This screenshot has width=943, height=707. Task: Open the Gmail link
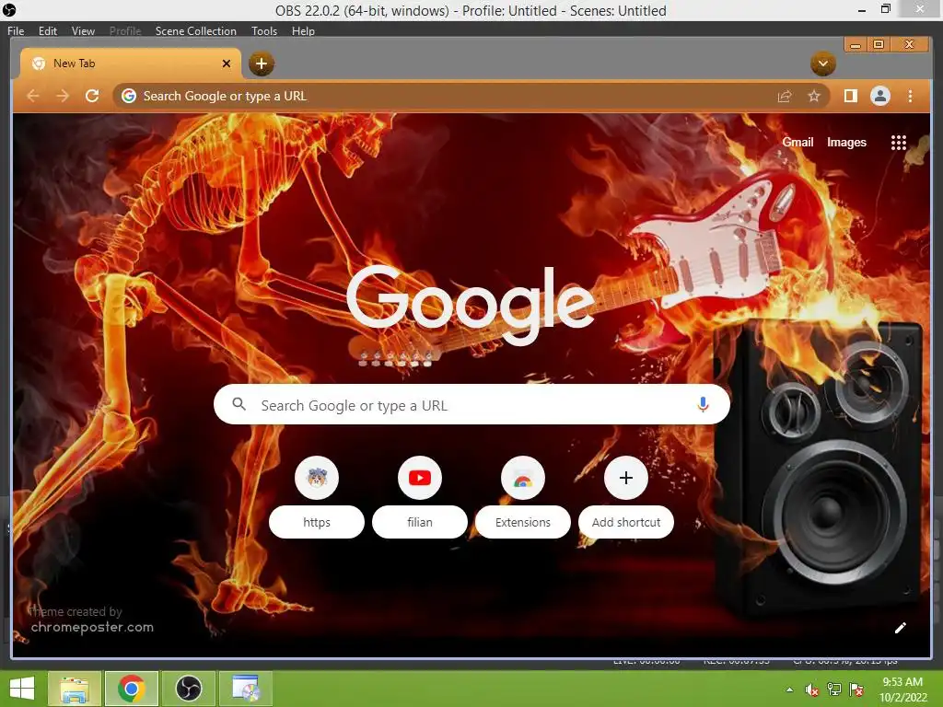[x=797, y=143]
